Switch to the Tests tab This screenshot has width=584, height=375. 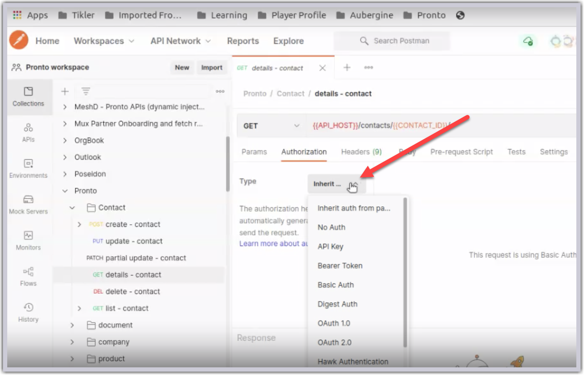pos(516,152)
